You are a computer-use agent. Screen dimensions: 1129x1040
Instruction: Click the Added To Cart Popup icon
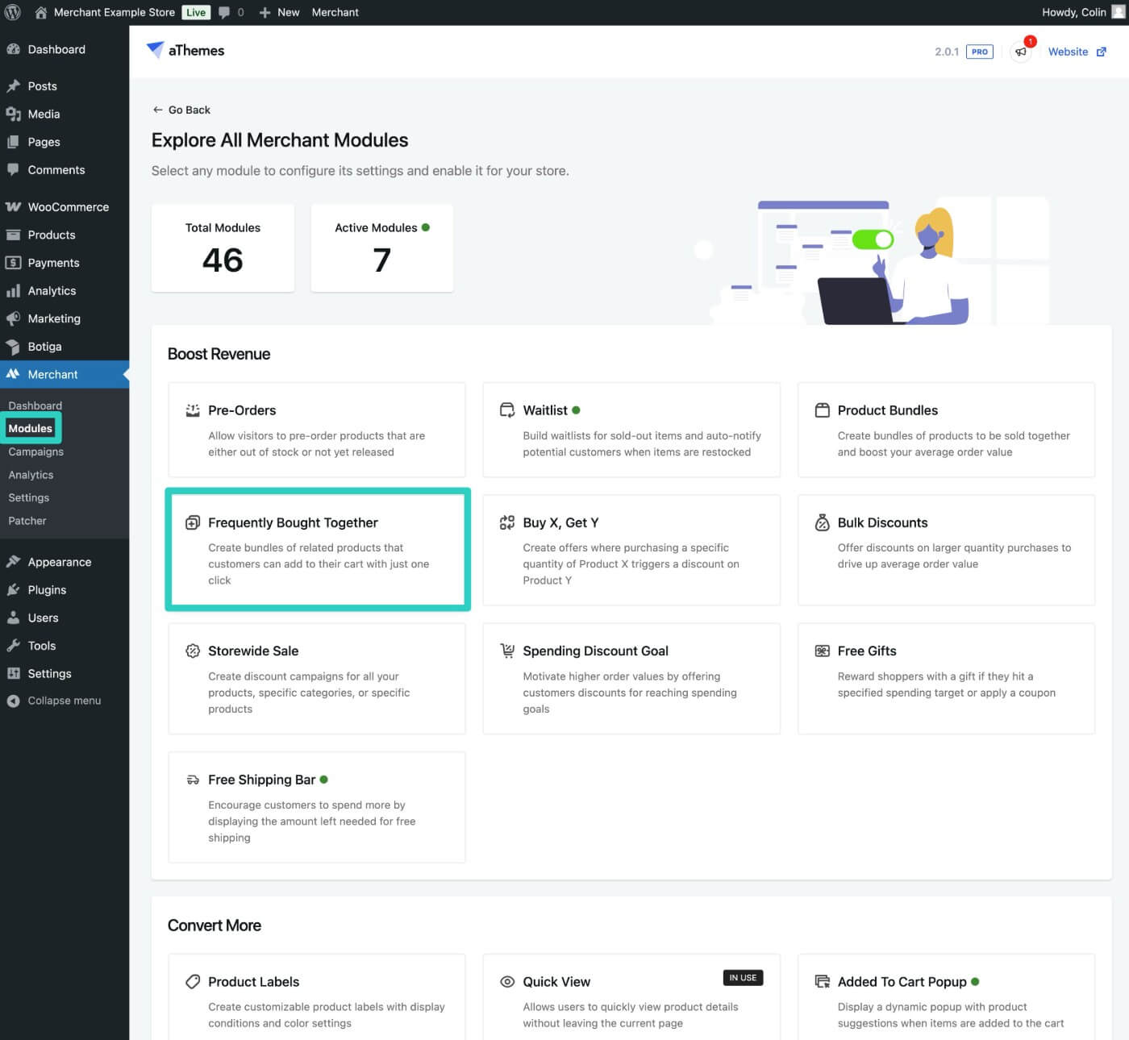coord(822,981)
